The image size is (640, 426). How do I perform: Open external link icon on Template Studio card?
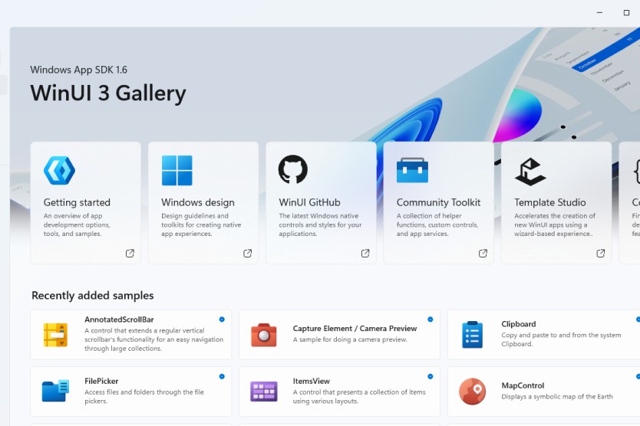(600, 253)
